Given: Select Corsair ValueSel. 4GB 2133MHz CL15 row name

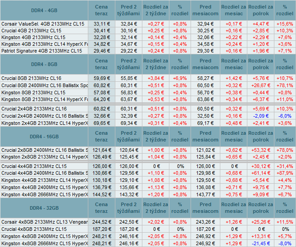Looking at the screenshot, I should click(43, 24).
